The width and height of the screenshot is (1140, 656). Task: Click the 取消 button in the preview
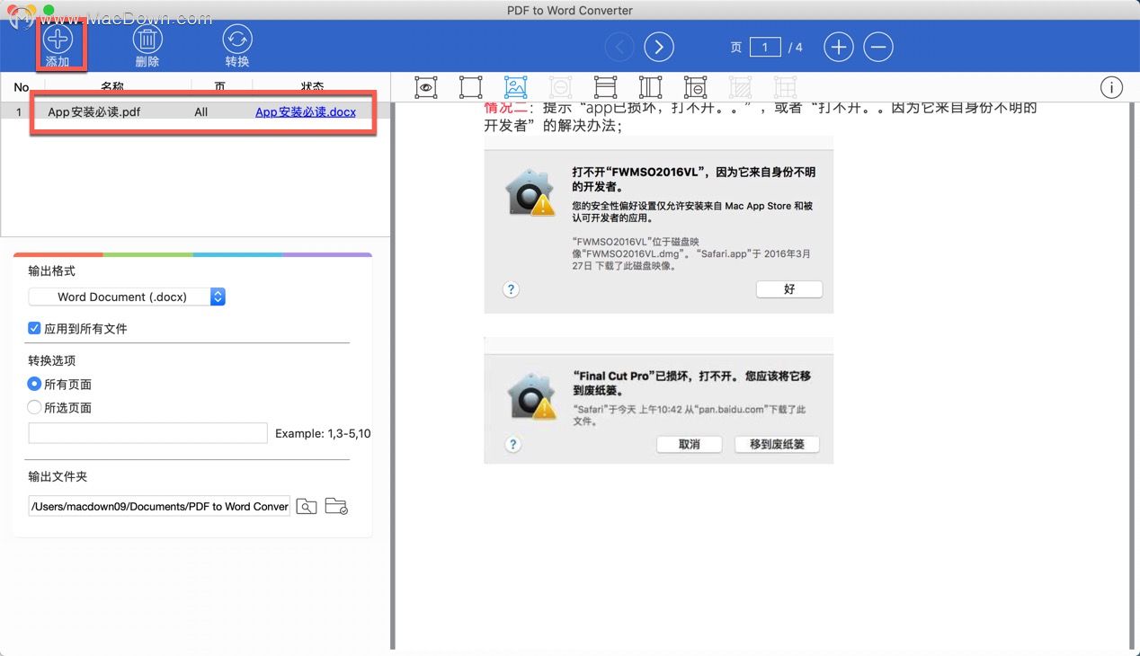[690, 444]
